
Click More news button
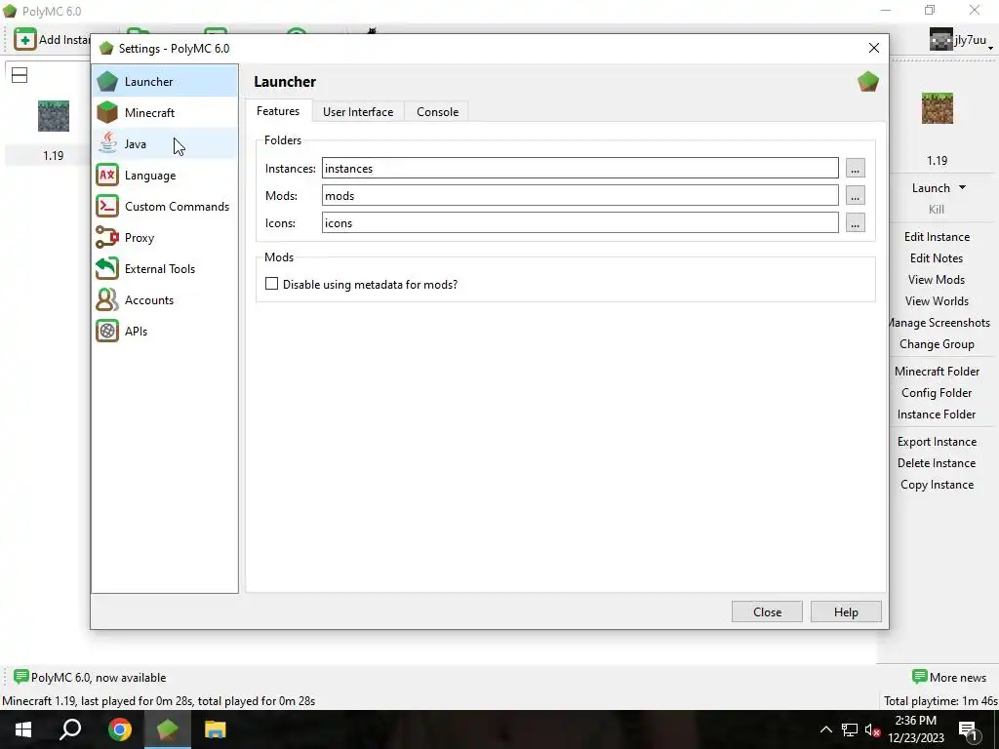[948, 677]
